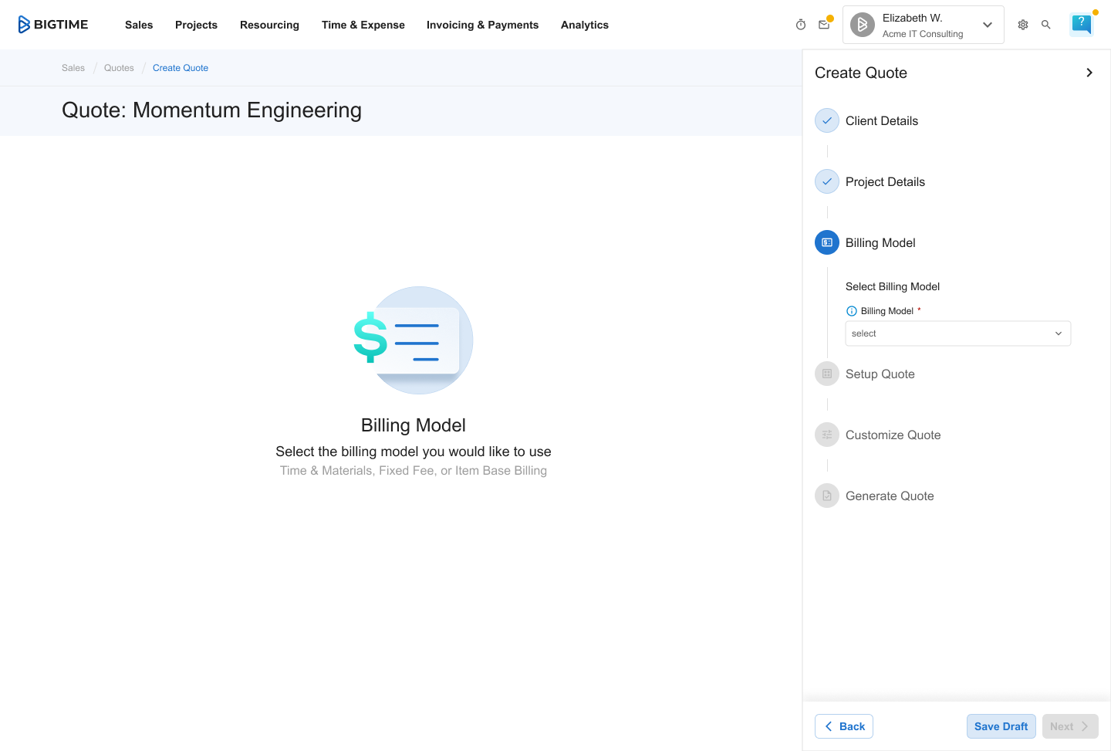The image size is (1111, 751).
Task: Open the timer stopwatch icon
Action: (x=801, y=25)
